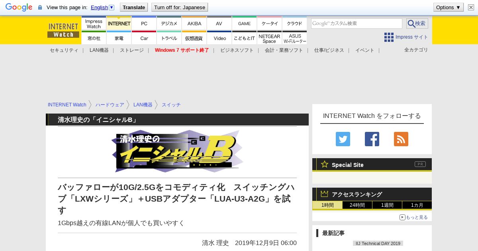Open 全カテゴリ link
This screenshot has height=251, width=478.
click(x=416, y=50)
